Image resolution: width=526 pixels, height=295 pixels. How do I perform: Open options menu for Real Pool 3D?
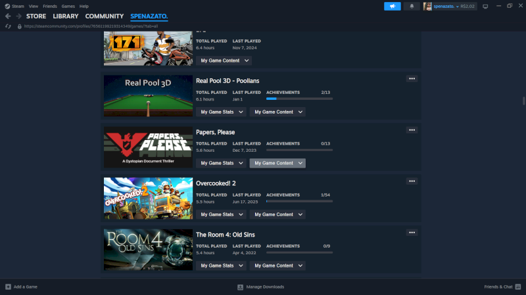coord(412,79)
